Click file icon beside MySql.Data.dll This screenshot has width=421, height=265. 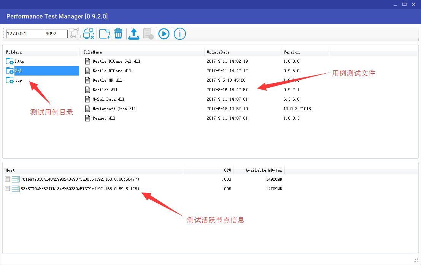[87, 99]
